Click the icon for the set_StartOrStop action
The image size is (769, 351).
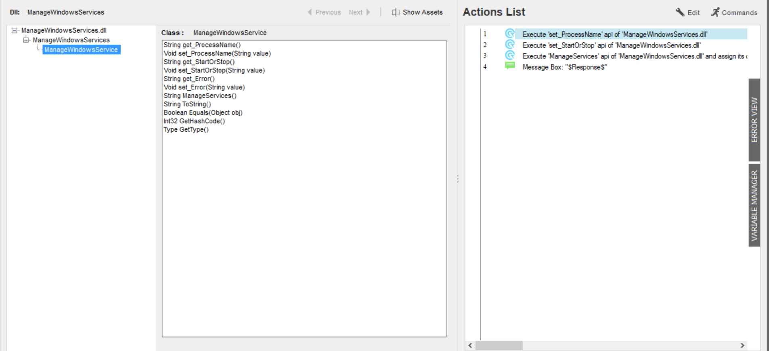pyautogui.click(x=510, y=45)
